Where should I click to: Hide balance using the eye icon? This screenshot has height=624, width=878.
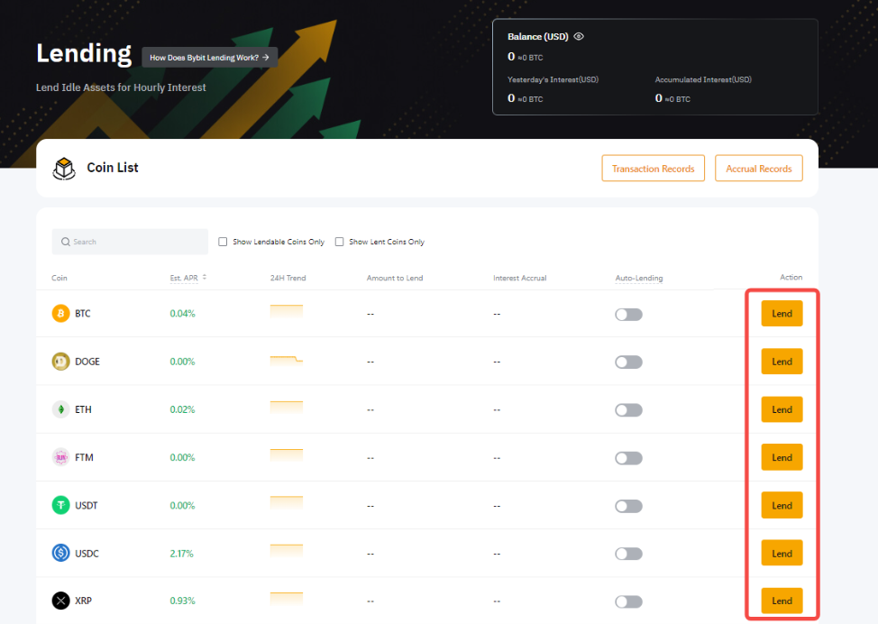tap(579, 37)
